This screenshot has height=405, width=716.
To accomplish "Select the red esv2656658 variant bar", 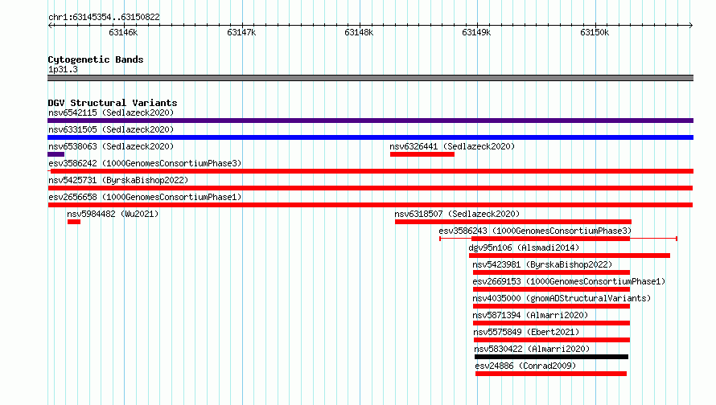I will tap(370, 205).
